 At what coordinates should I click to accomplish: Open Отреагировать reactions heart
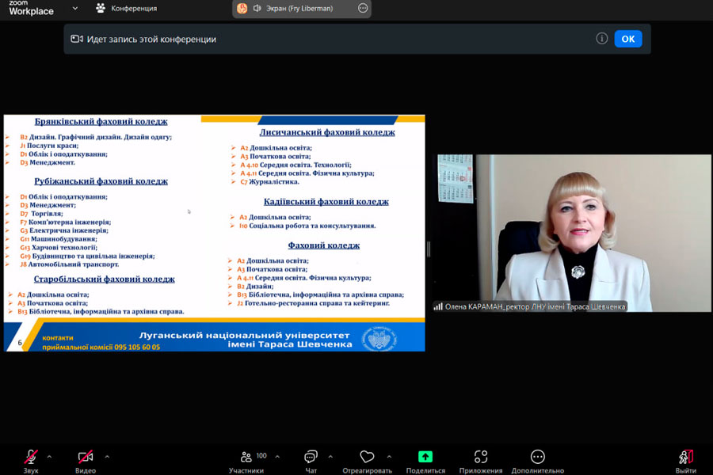(367, 456)
